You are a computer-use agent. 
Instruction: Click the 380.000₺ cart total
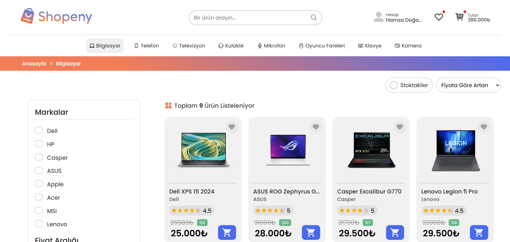click(479, 20)
